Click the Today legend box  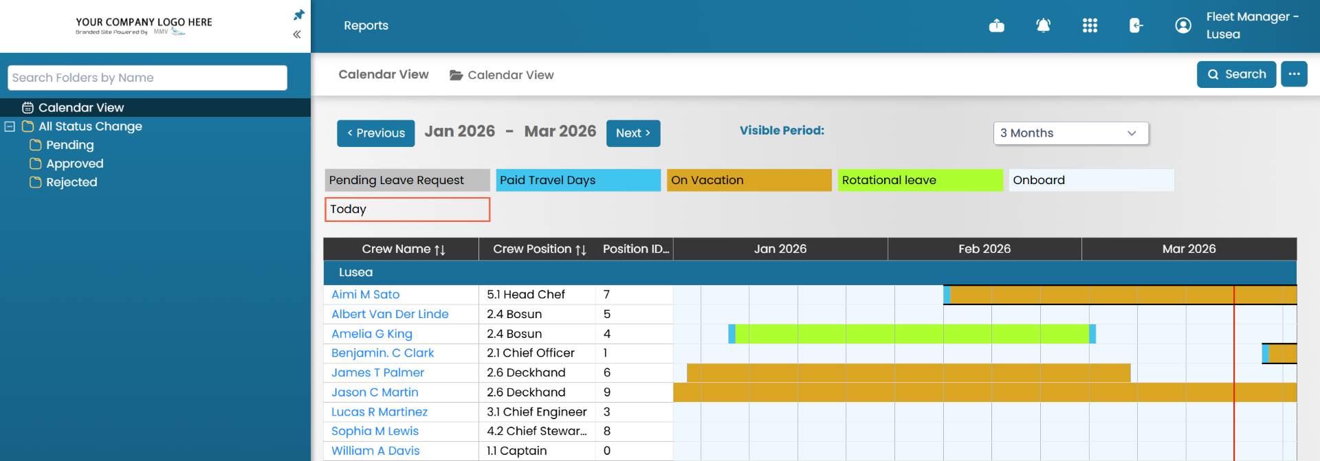click(x=407, y=210)
